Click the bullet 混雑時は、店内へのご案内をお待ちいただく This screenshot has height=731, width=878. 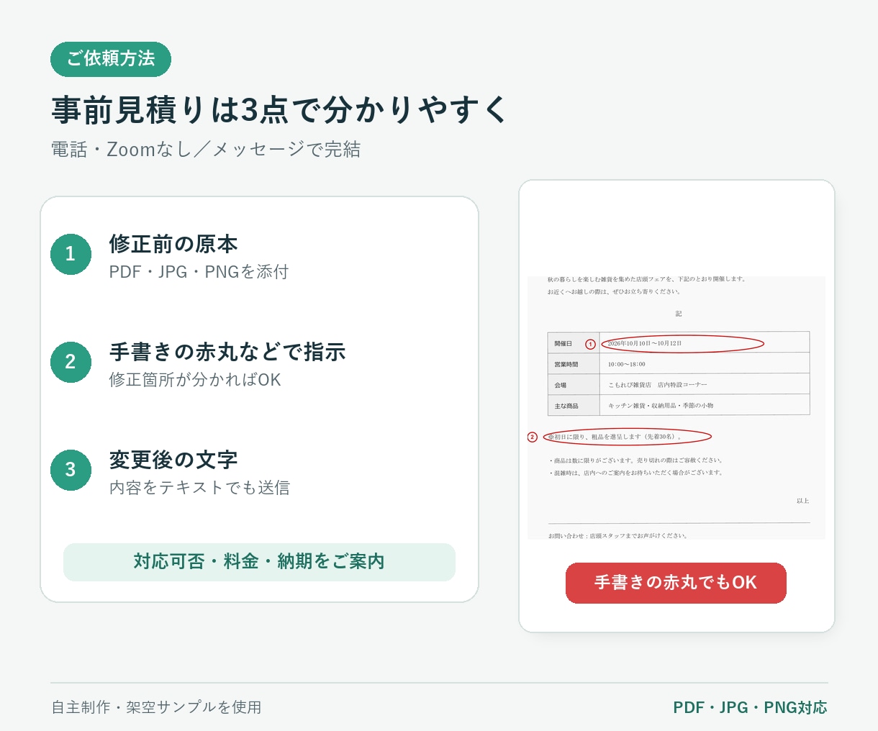pos(635,473)
